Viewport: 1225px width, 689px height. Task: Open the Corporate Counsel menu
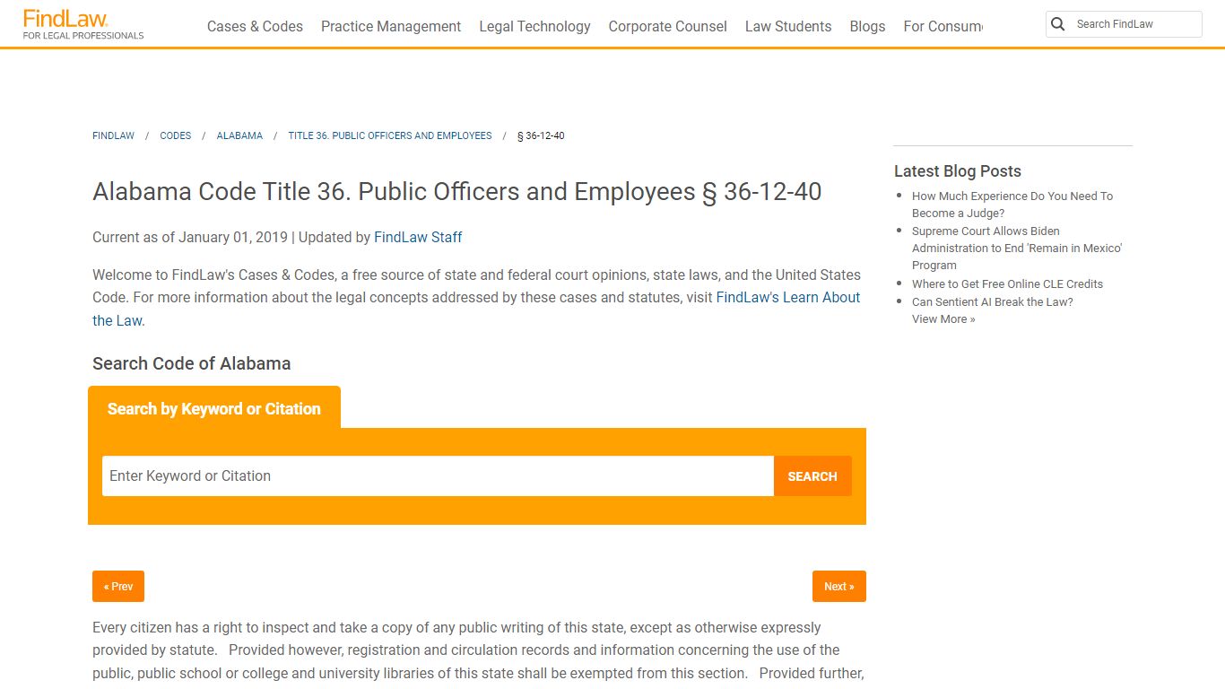[667, 26]
